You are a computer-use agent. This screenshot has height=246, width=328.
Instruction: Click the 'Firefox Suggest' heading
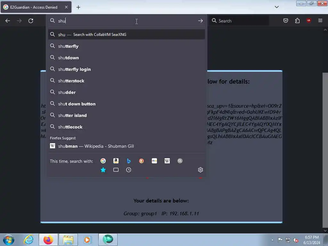click(63, 138)
